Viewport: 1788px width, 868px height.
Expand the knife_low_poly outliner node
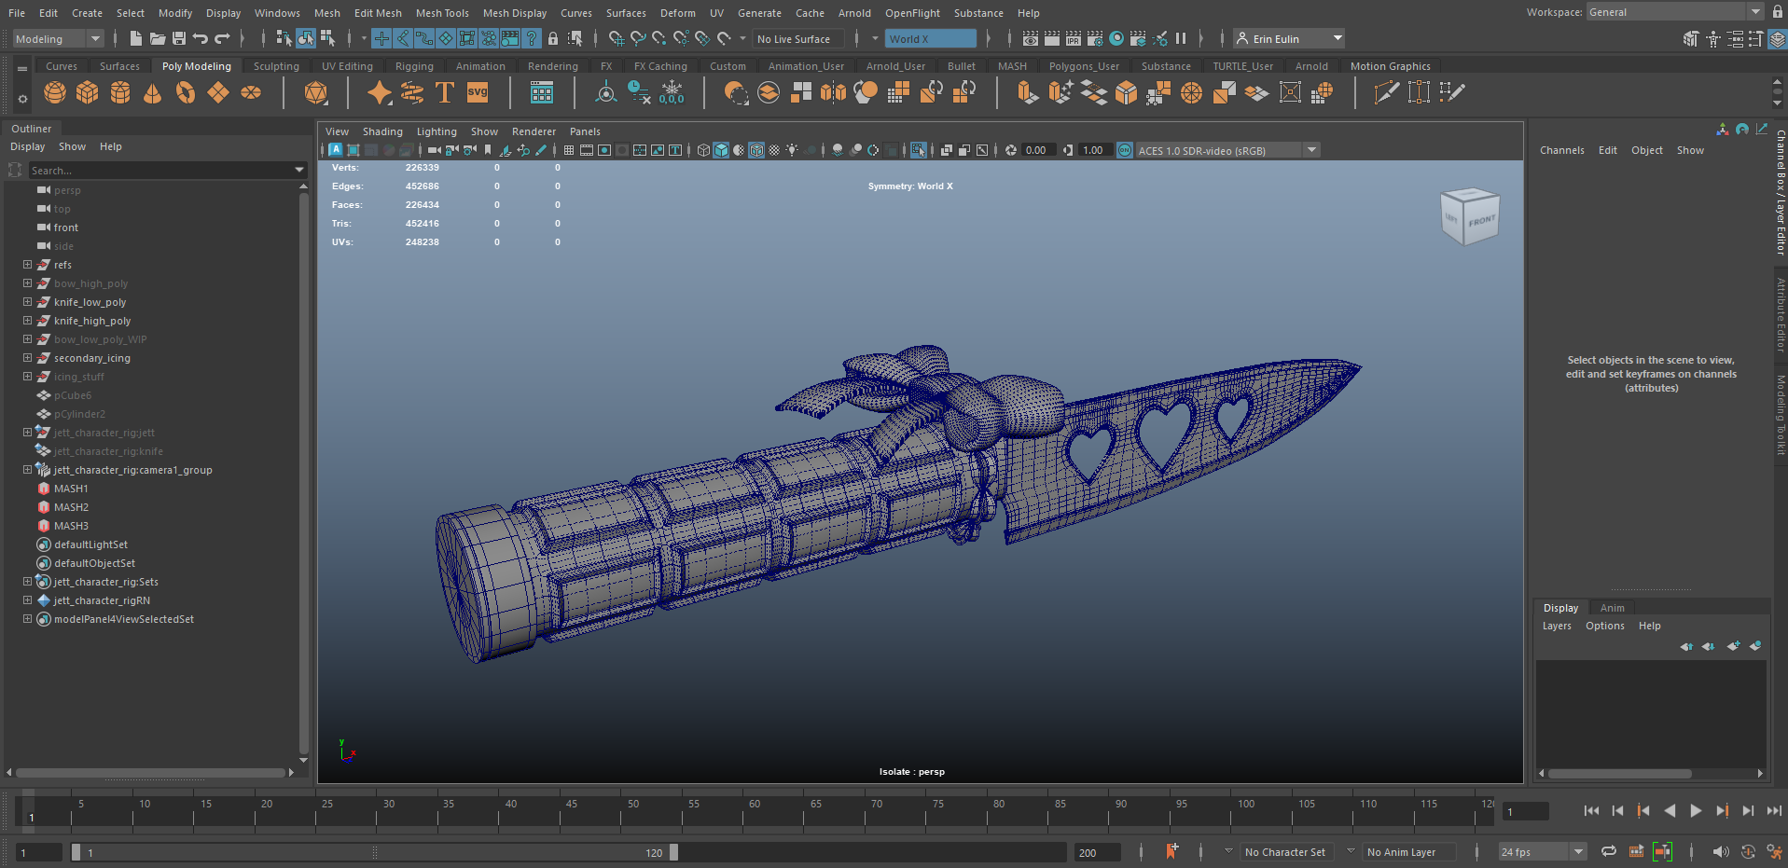pyautogui.click(x=28, y=302)
